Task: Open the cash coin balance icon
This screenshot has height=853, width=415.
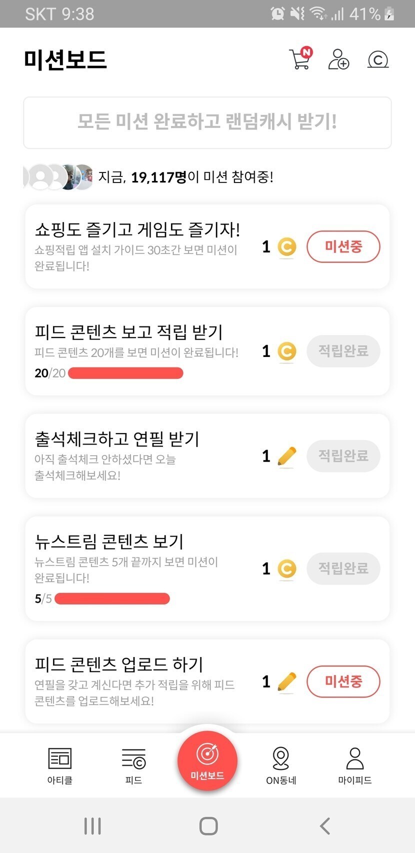Action: [x=378, y=59]
